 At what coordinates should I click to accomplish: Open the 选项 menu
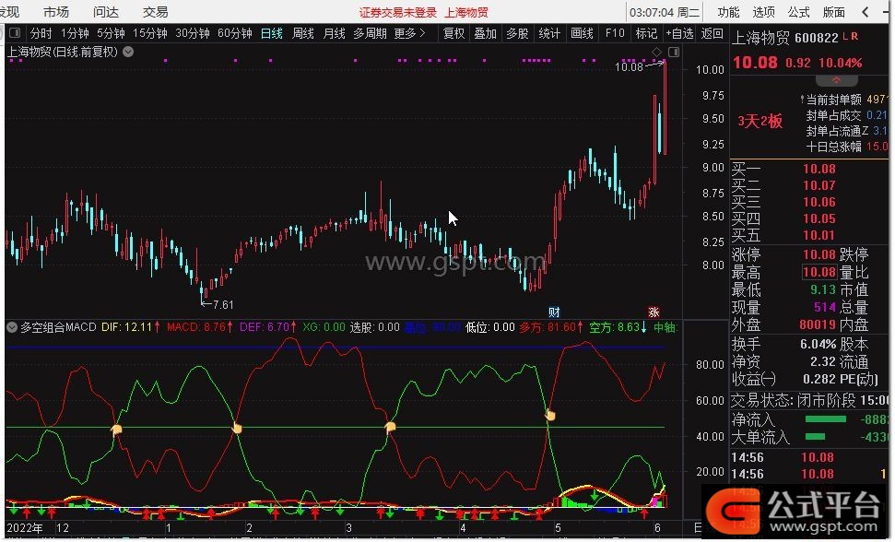click(x=764, y=12)
